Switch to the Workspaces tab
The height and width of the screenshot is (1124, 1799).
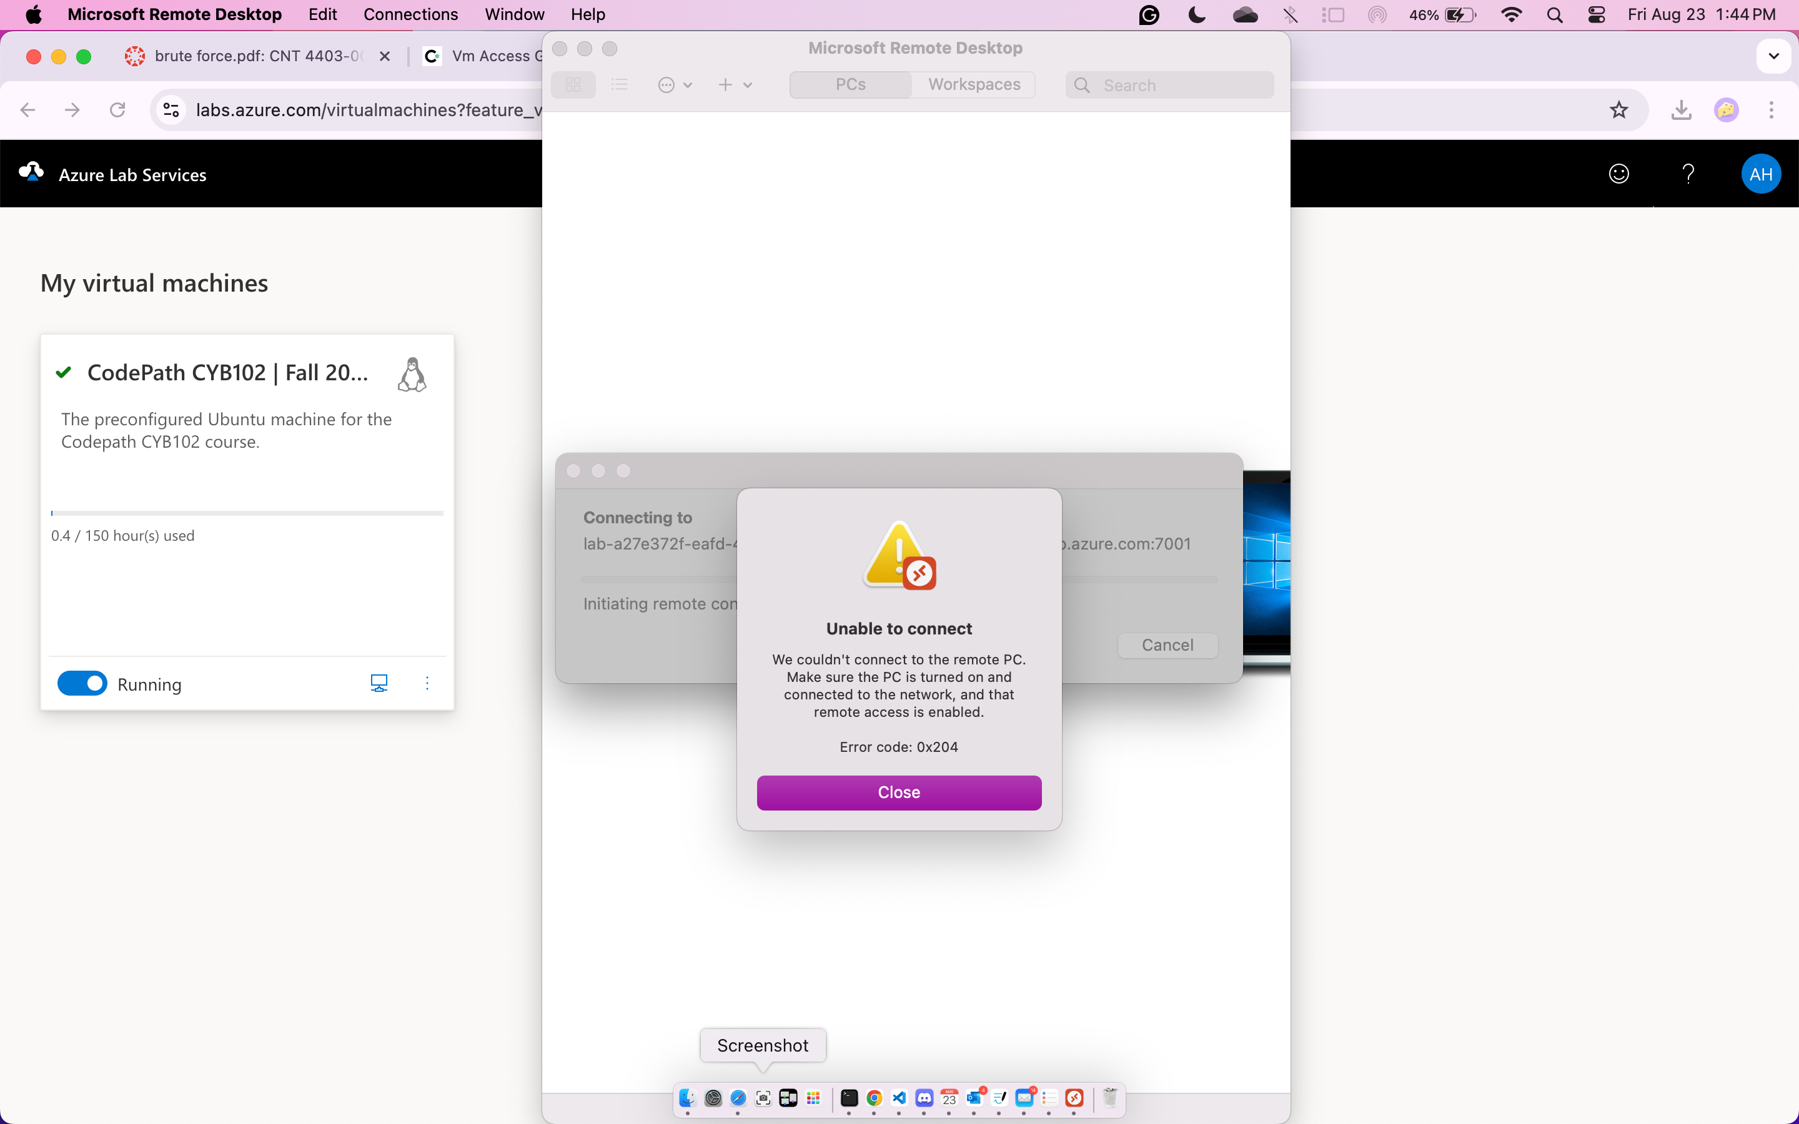click(974, 85)
